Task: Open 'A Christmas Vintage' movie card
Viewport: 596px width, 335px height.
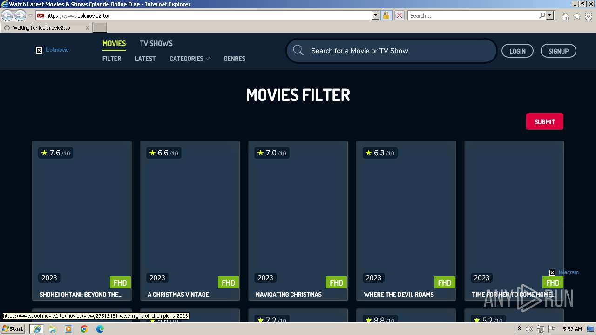Action: [190, 221]
